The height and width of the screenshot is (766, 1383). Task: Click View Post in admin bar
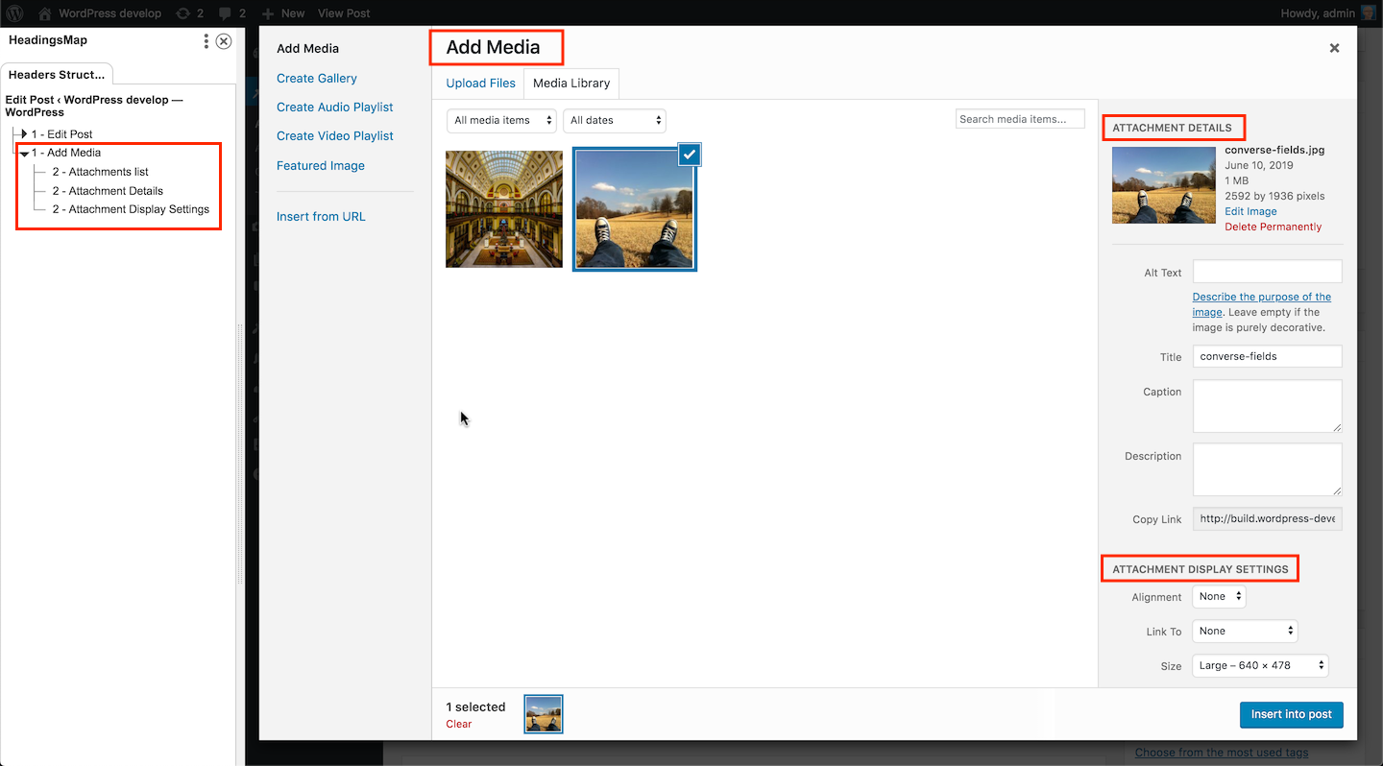click(344, 13)
